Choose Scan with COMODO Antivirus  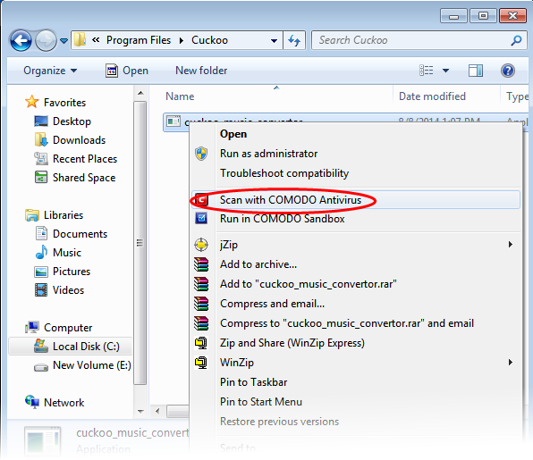[356, 200]
